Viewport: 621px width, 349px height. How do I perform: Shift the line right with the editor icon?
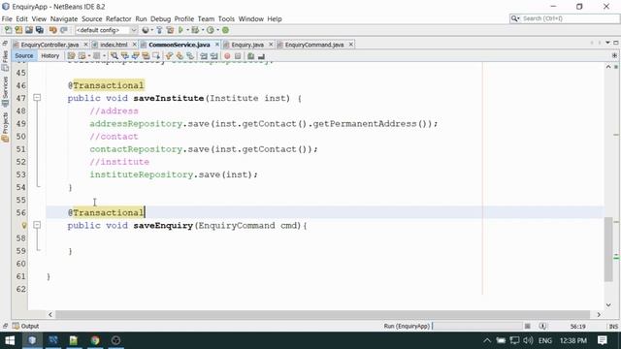click(214, 56)
